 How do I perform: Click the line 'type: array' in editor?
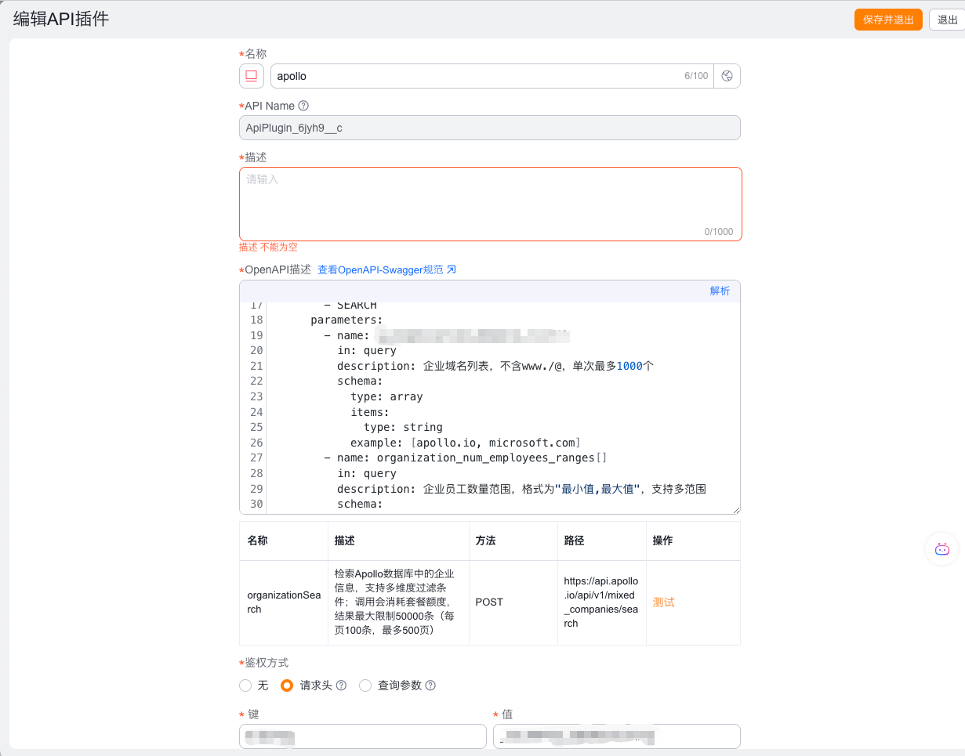(386, 396)
